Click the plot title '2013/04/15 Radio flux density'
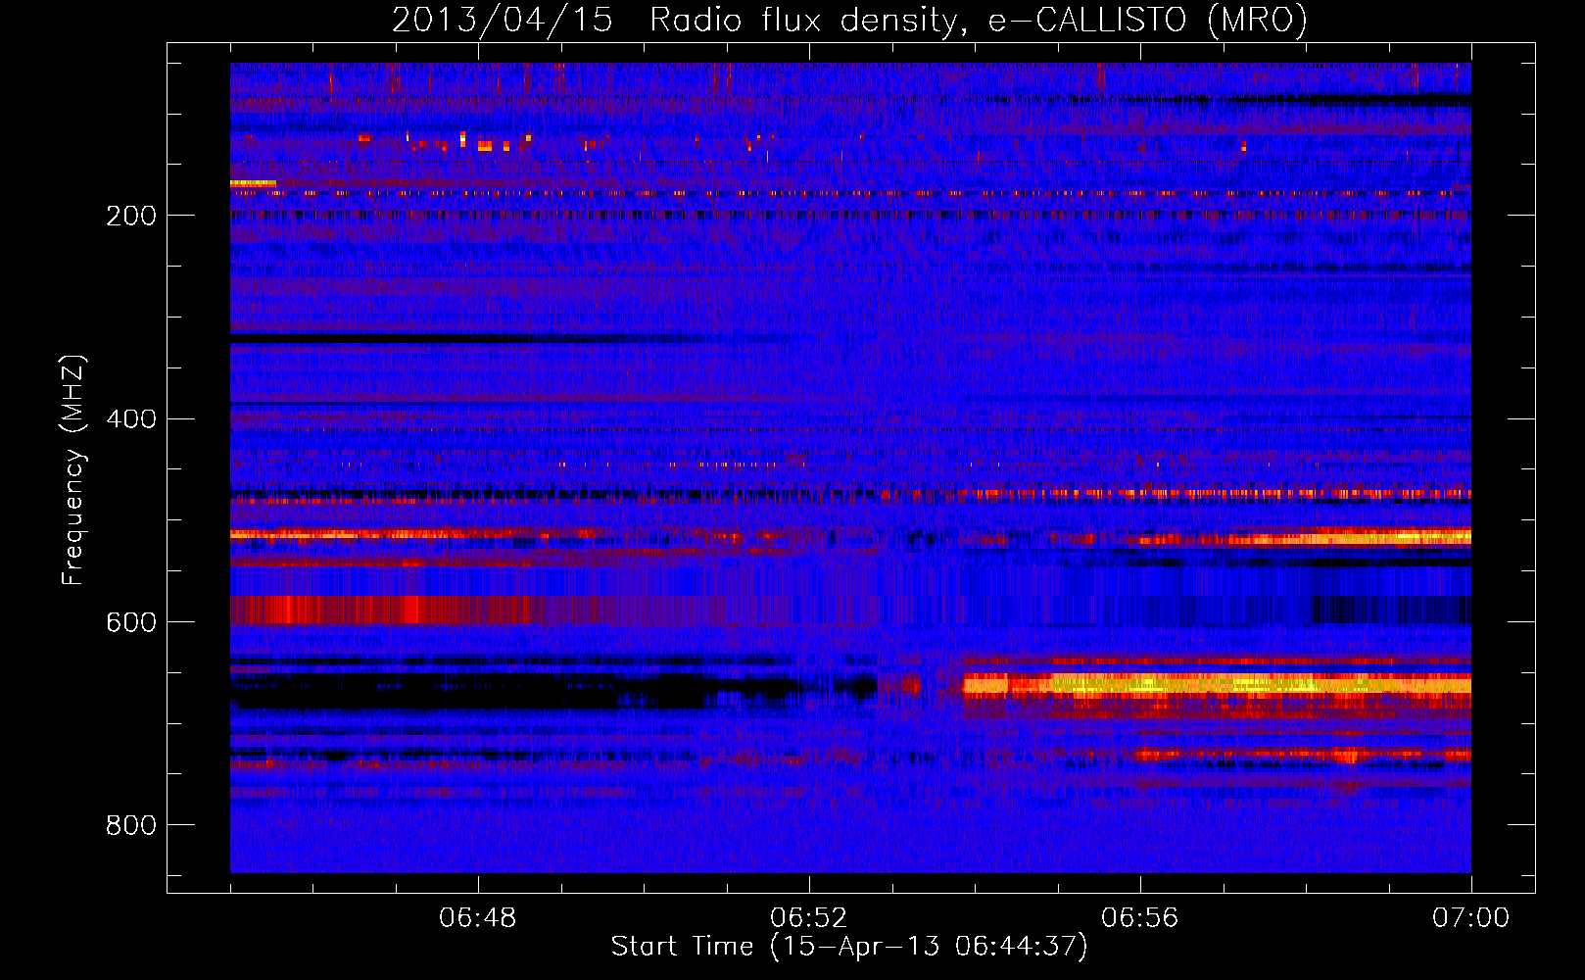Viewport: 1585px width, 980px height. (849, 20)
